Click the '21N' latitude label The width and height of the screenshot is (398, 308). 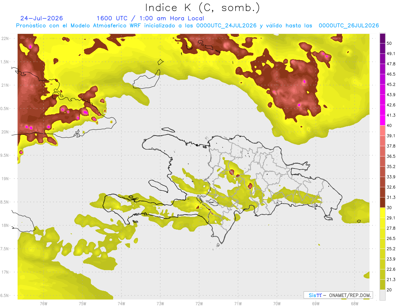tap(5, 85)
